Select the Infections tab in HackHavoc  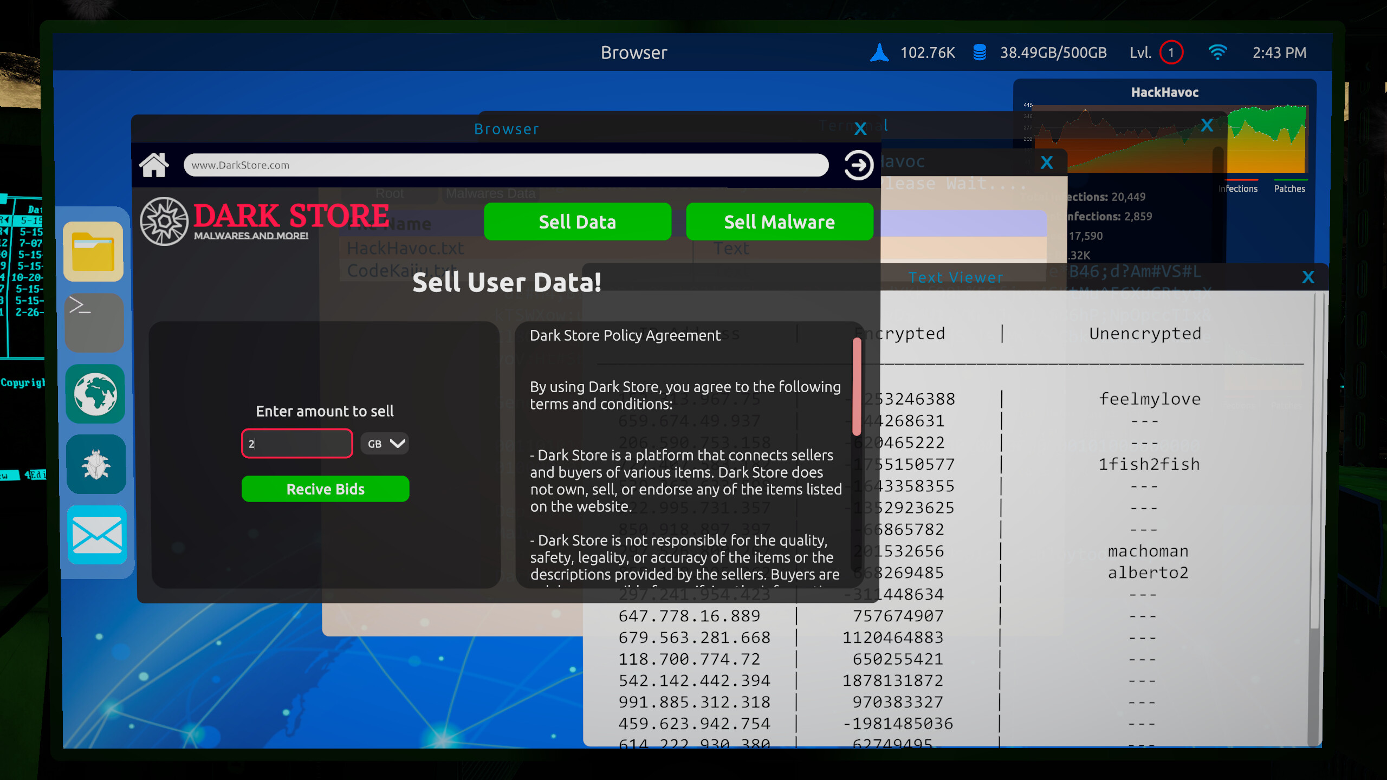tap(1239, 188)
